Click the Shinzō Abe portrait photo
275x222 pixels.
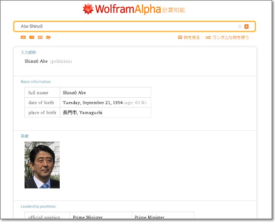[42, 165]
